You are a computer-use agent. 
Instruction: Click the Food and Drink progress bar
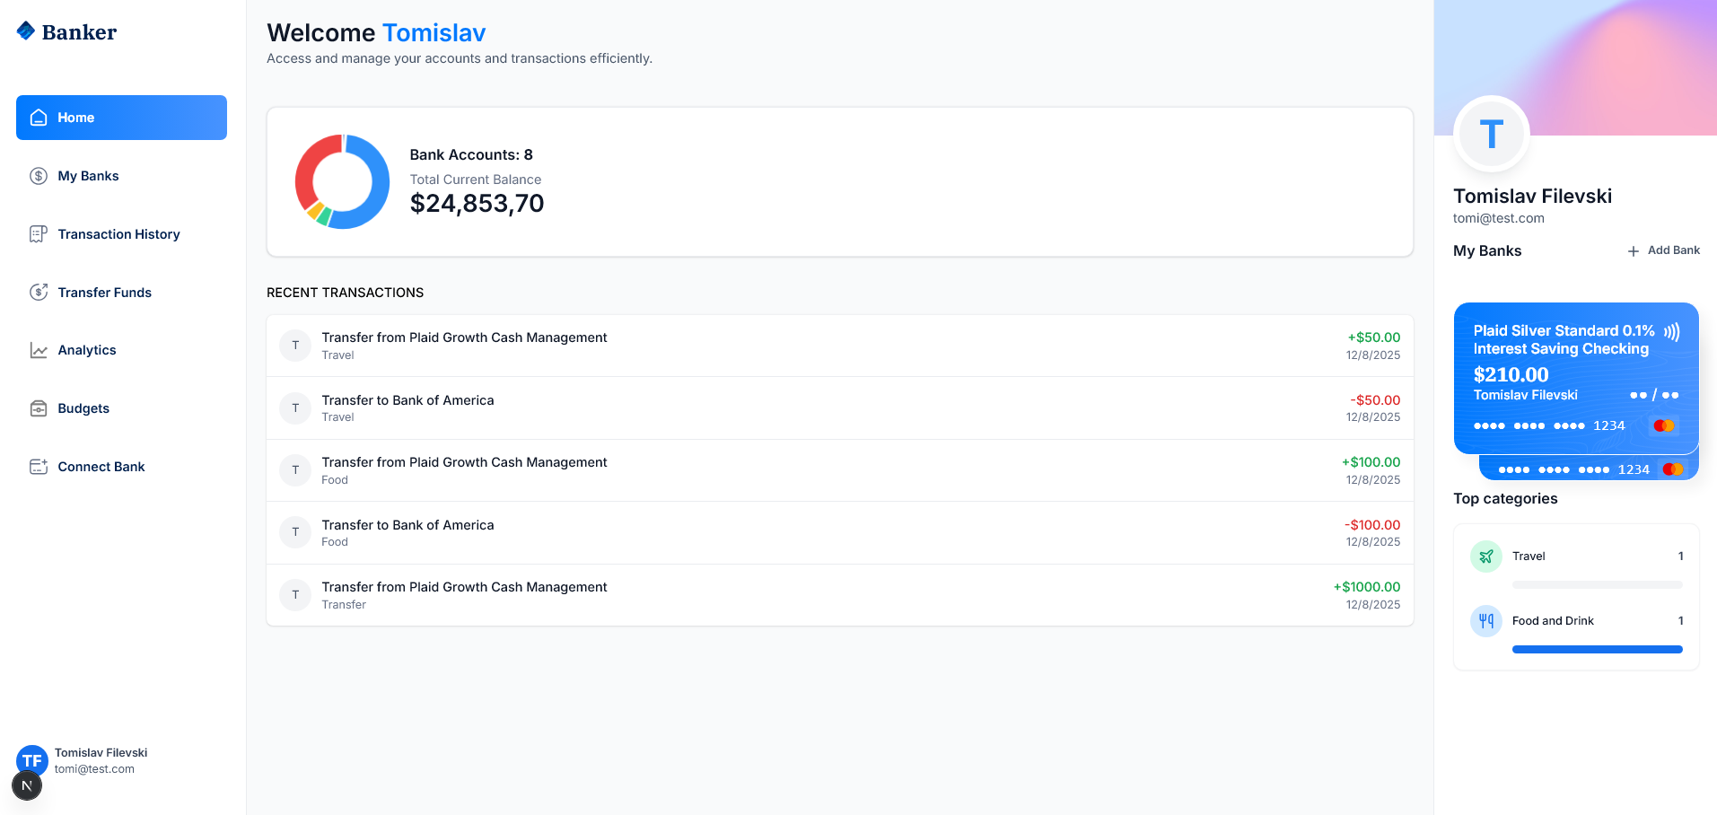point(1597,649)
